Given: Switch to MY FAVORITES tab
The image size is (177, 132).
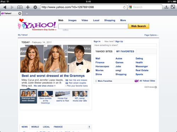Looking at the screenshot, I should click(x=125, y=51).
